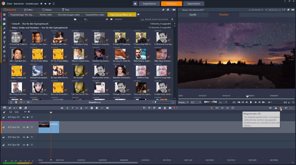This screenshot has width=296, height=165.
Task: Open the Soundeffekte: (alle) library tab
Action: click(x=95, y=15)
